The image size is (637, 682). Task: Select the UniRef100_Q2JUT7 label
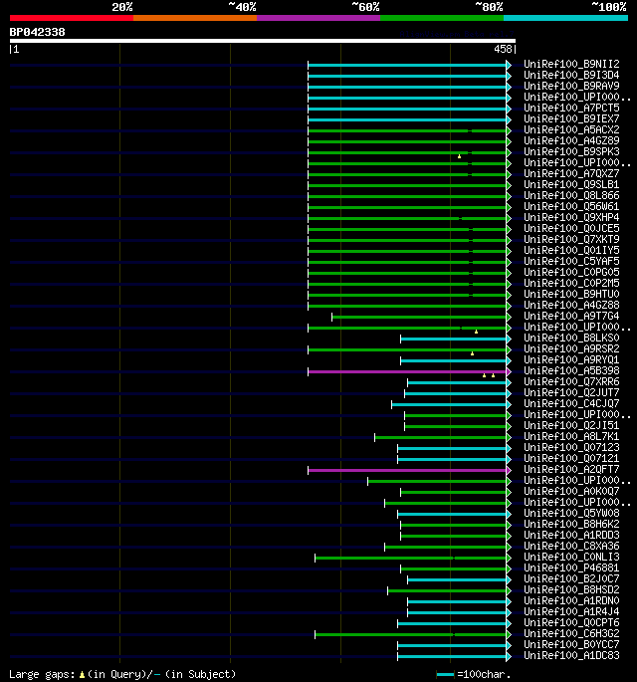click(x=571, y=392)
